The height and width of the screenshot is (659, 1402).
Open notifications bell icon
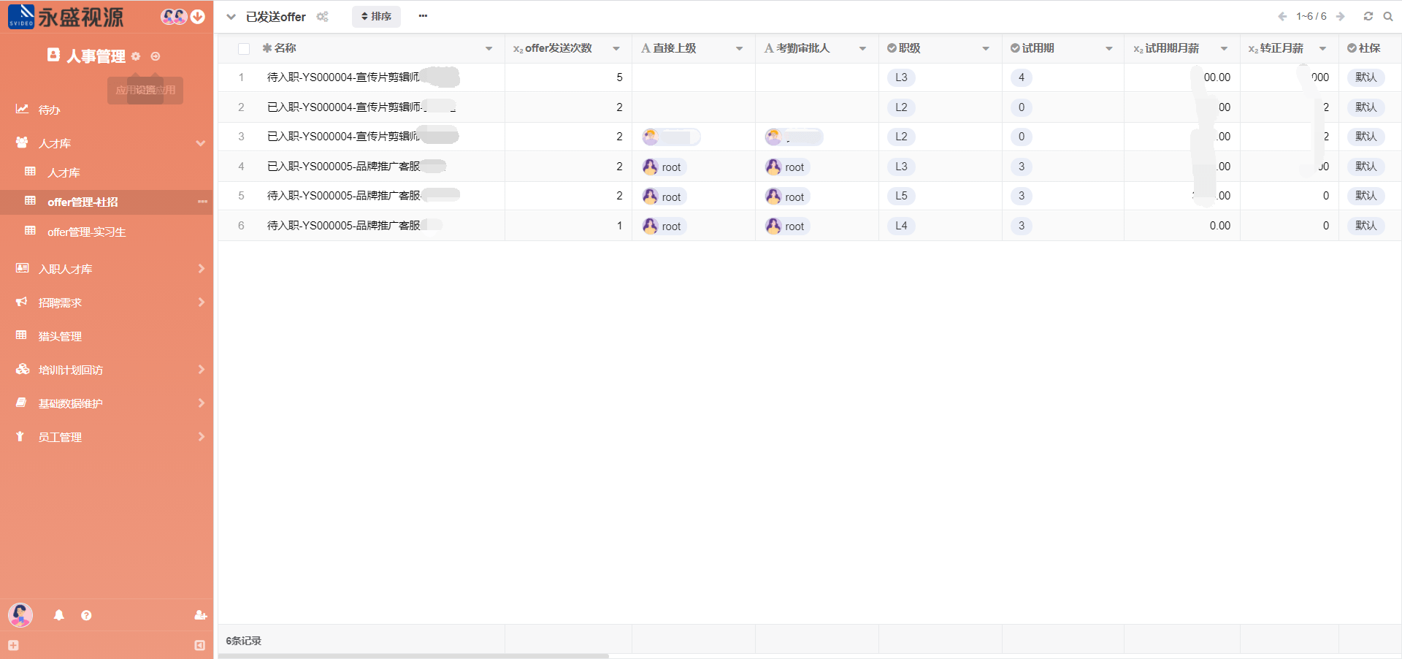59,615
